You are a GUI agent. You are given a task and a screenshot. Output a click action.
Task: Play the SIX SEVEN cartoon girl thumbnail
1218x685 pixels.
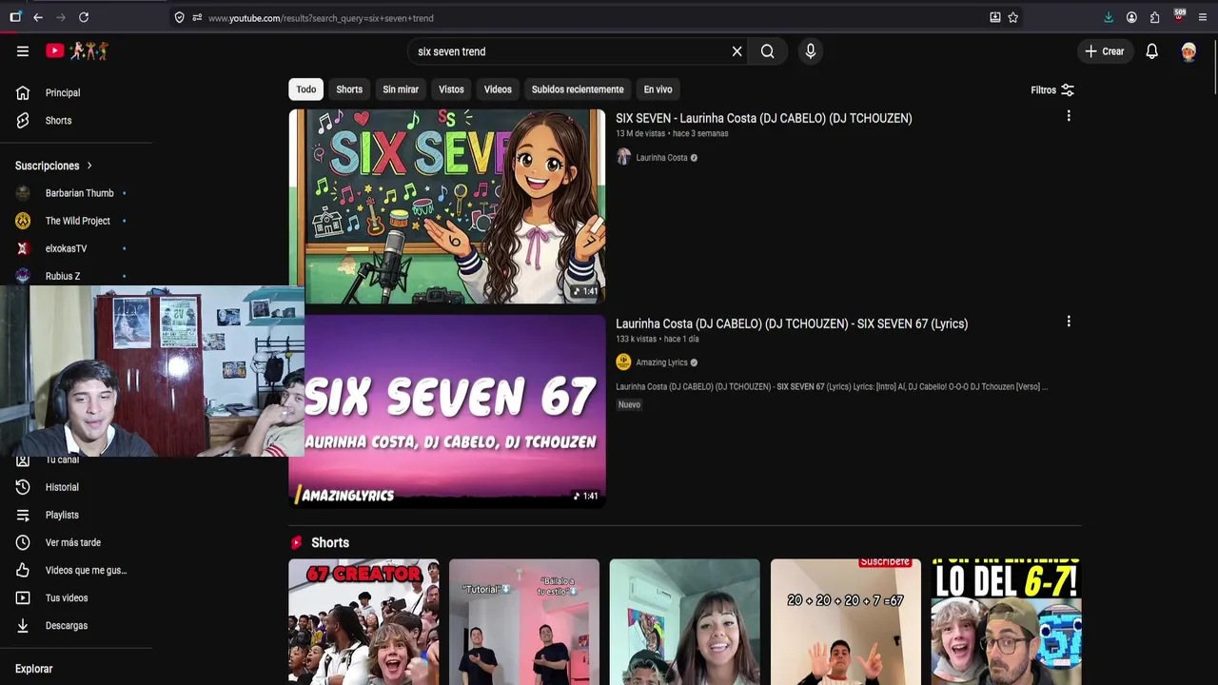[x=447, y=206]
